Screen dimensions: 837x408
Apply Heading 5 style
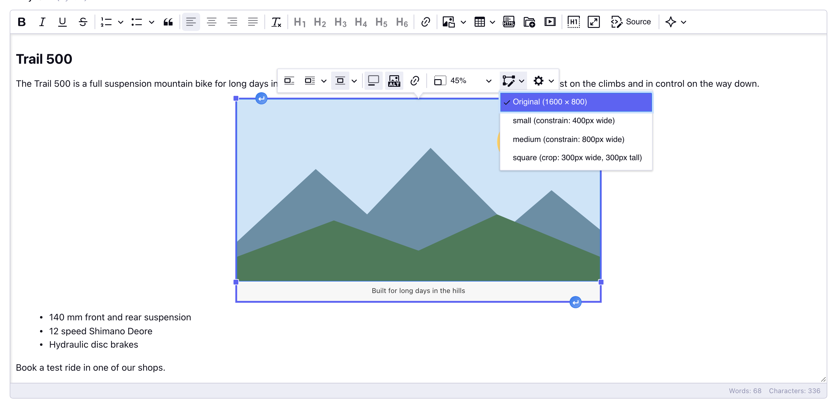(381, 22)
